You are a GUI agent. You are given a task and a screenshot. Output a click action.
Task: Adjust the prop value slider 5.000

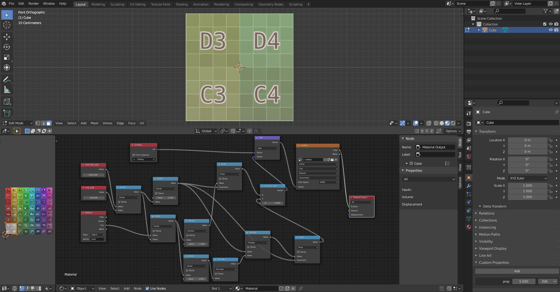[x=524, y=281]
